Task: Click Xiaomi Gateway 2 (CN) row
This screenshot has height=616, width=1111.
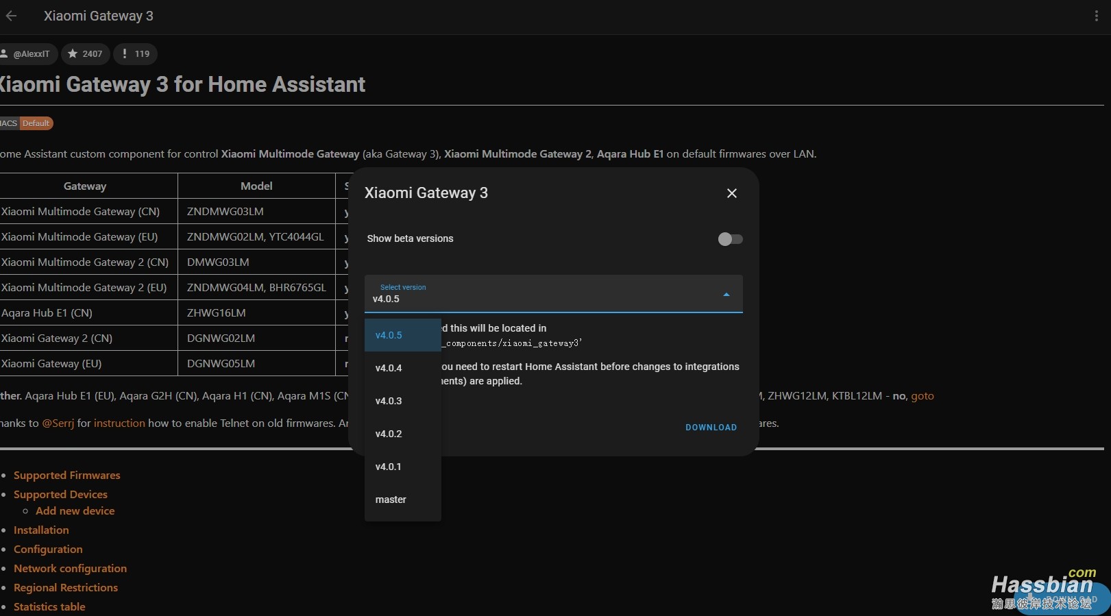Action: [88, 338]
